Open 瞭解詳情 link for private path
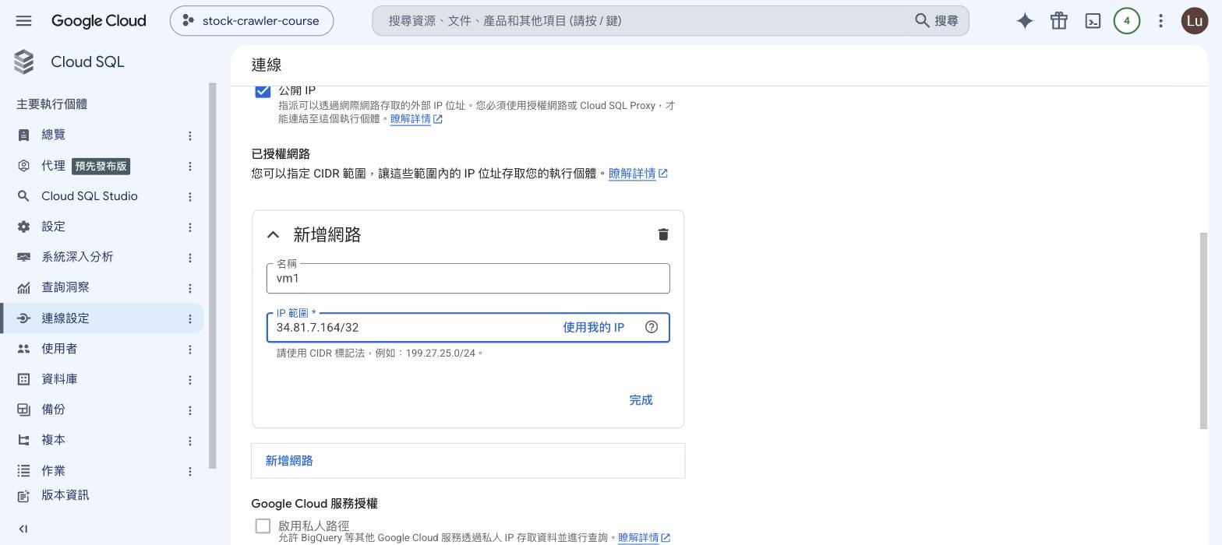Screen dimensions: 1222x545 (644, 538)
